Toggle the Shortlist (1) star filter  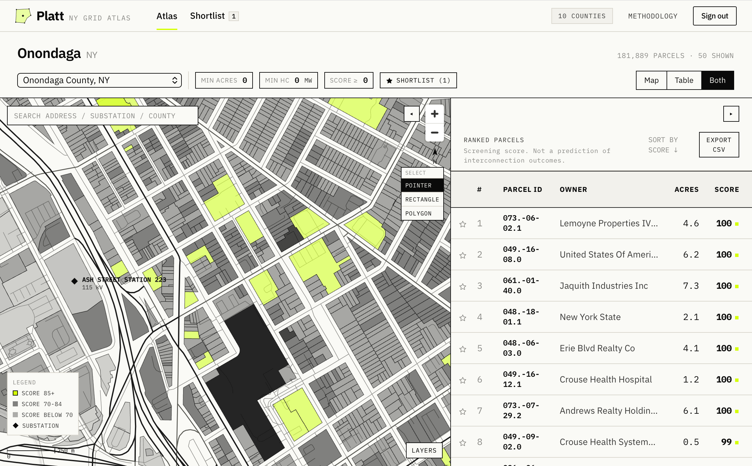pyautogui.click(x=418, y=80)
